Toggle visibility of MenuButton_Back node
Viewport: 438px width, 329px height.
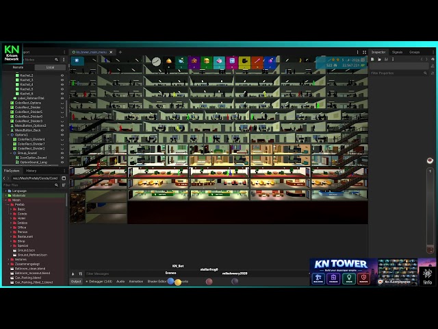tap(62, 130)
